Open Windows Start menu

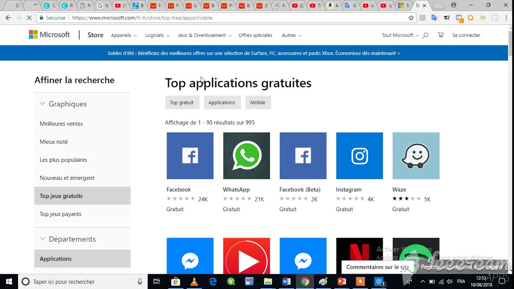pyautogui.click(x=9, y=282)
